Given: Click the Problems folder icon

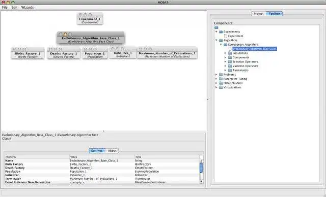Looking at the screenshot, I should 221,74.
